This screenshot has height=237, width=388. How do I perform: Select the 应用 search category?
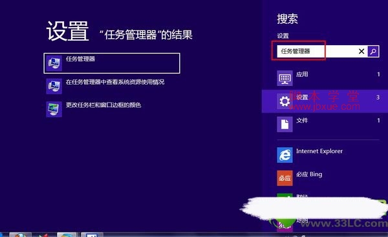point(325,78)
